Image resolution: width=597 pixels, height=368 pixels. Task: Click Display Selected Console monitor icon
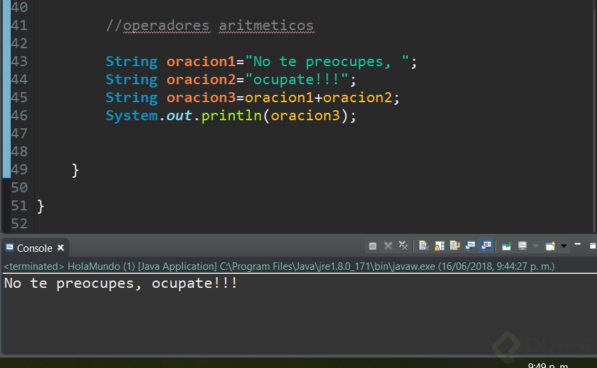pos(522,246)
